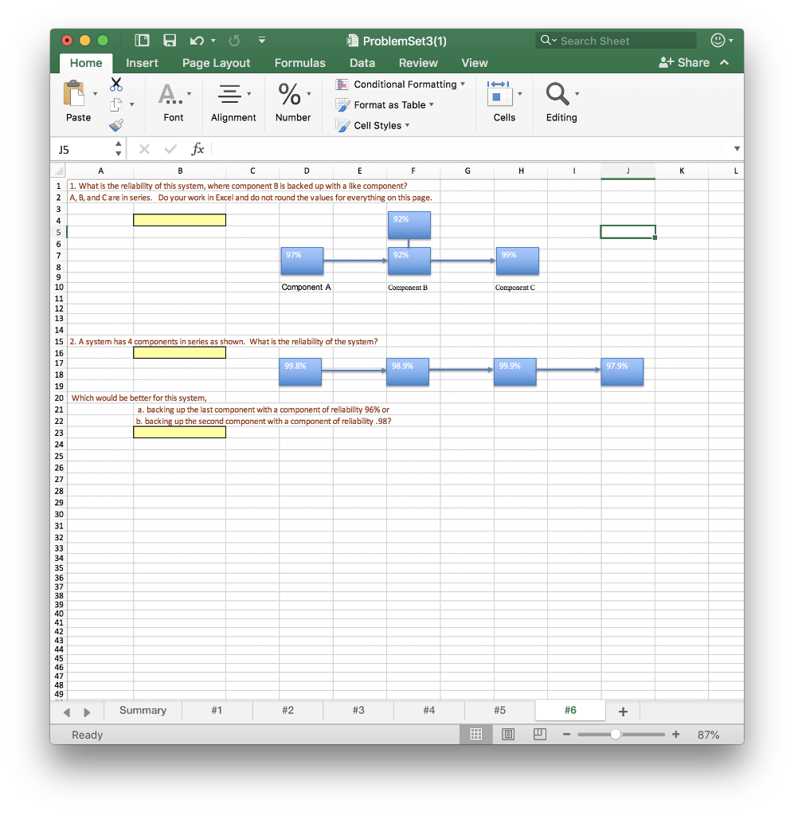Click the Confirm entry checkmark icon
The height and width of the screenshot is (816, 794).
[x=170, y=149]
